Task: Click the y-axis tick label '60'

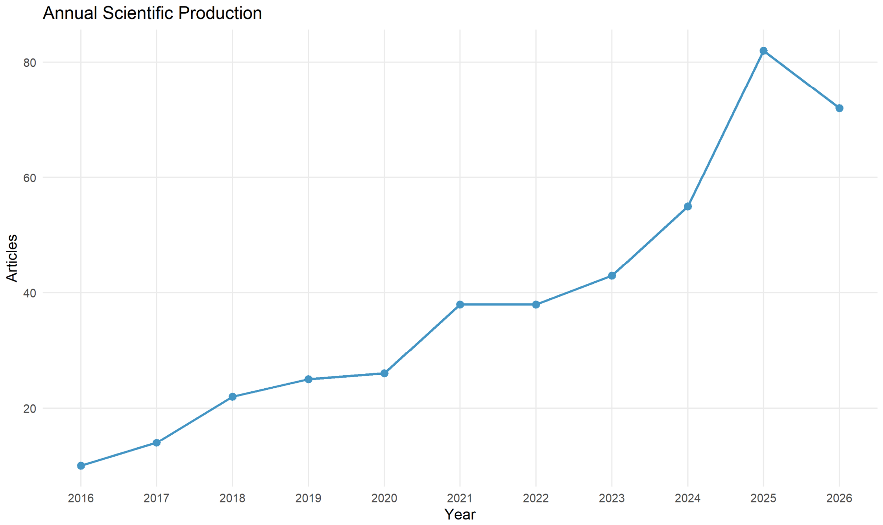Action: click(30, 178)
